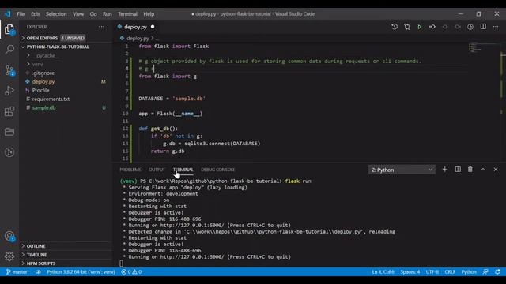Create a new terminal with plus icon
Viewport: 506px width, 284px height.
click(444, 170)
